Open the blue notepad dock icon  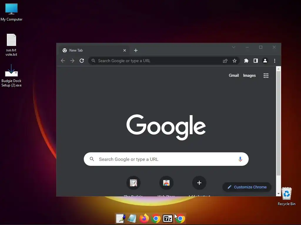coord(132,218)
